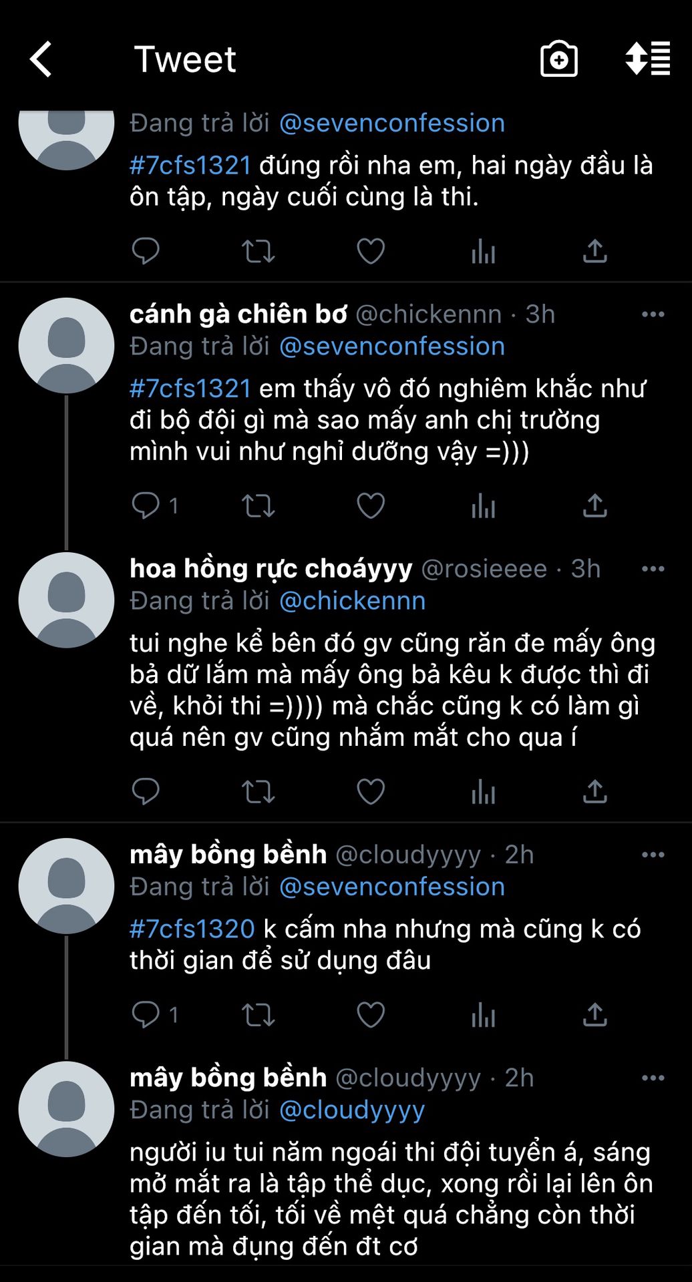This screenshot has height=1282, width=692.
Task: Open cánh gà chiên bơ's profile avatar
Action: [x=66, y=345]
